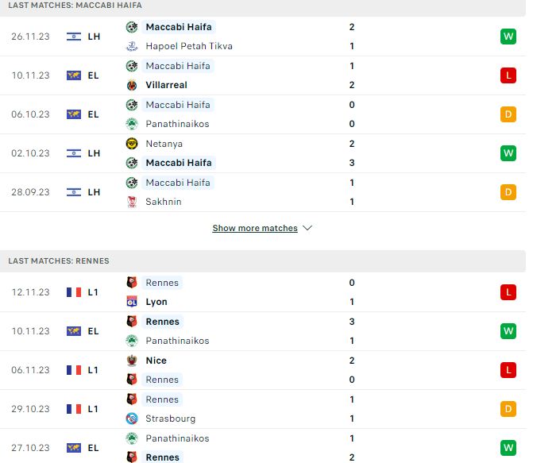
Task: Click the Israel flag on 26.11.23 match
Action: [74, 37]
